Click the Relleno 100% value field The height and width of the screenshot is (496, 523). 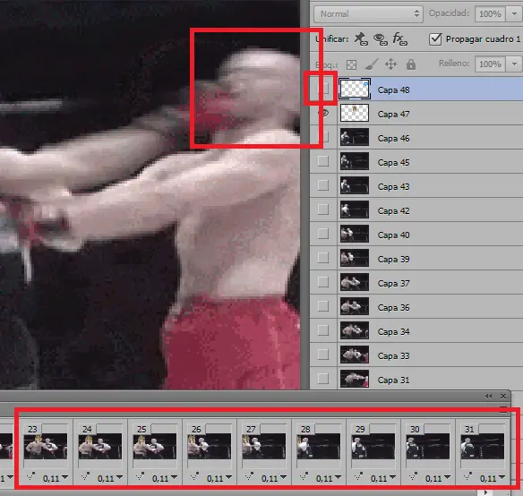pyautogui.click(x=491, y=64)
